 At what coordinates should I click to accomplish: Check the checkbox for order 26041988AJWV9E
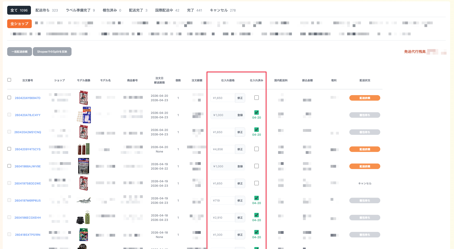pos(9,166)
